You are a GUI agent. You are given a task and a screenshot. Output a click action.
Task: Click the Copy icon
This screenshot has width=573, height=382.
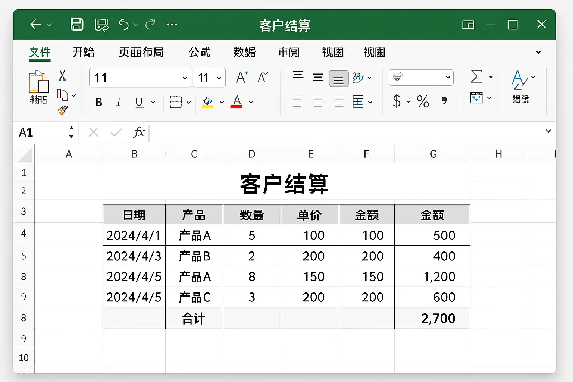click(62, 95)
